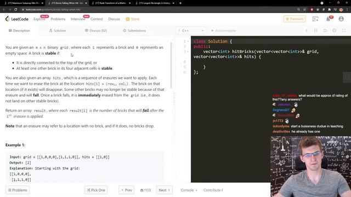The height and width of the screenshot is (197, 351).
Task: Click the browser zoom magnifier icon
Action: click(298, 9)
